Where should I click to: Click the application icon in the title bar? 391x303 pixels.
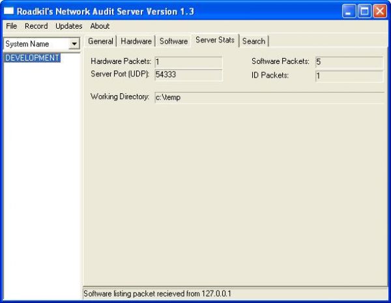coord(9,11)
